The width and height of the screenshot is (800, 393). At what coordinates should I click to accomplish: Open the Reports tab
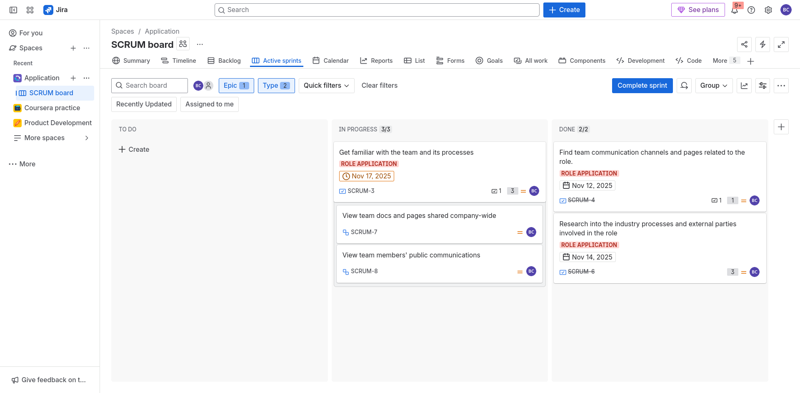pos(376,61)
